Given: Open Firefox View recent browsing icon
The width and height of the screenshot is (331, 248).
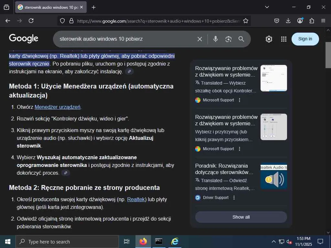Looking at the screenshot, I should coord(6,7).
